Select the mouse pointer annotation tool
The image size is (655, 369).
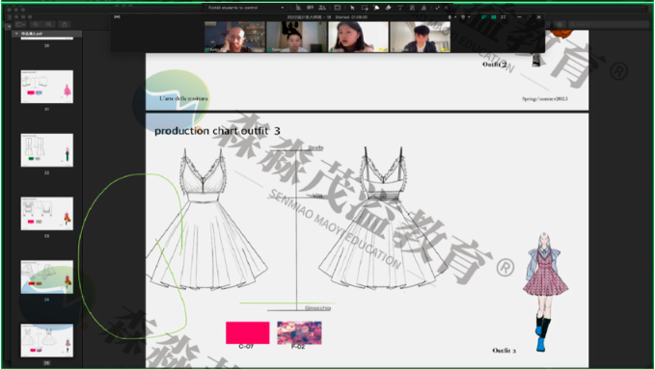(352, 8)
